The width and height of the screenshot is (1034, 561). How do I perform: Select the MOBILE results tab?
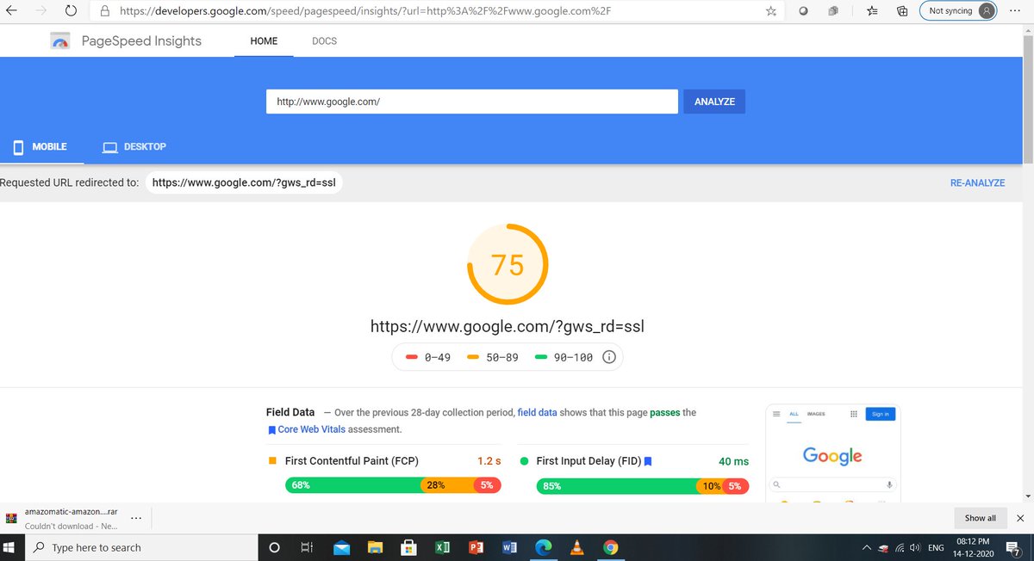tap(40, 147)
